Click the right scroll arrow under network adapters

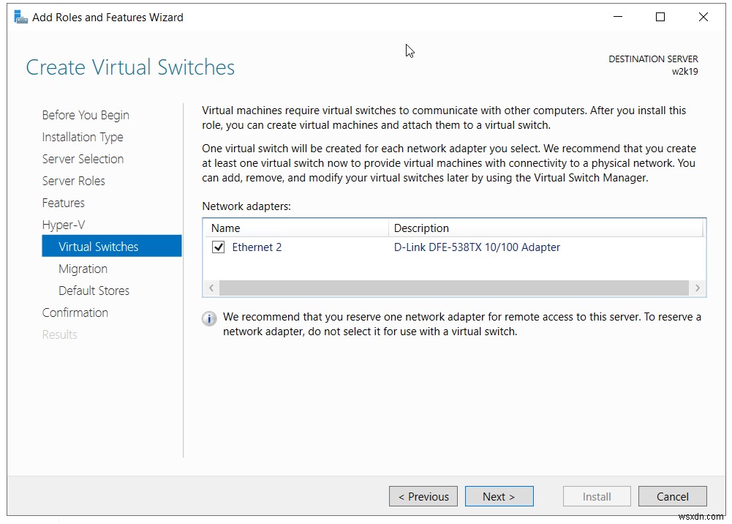698,288
